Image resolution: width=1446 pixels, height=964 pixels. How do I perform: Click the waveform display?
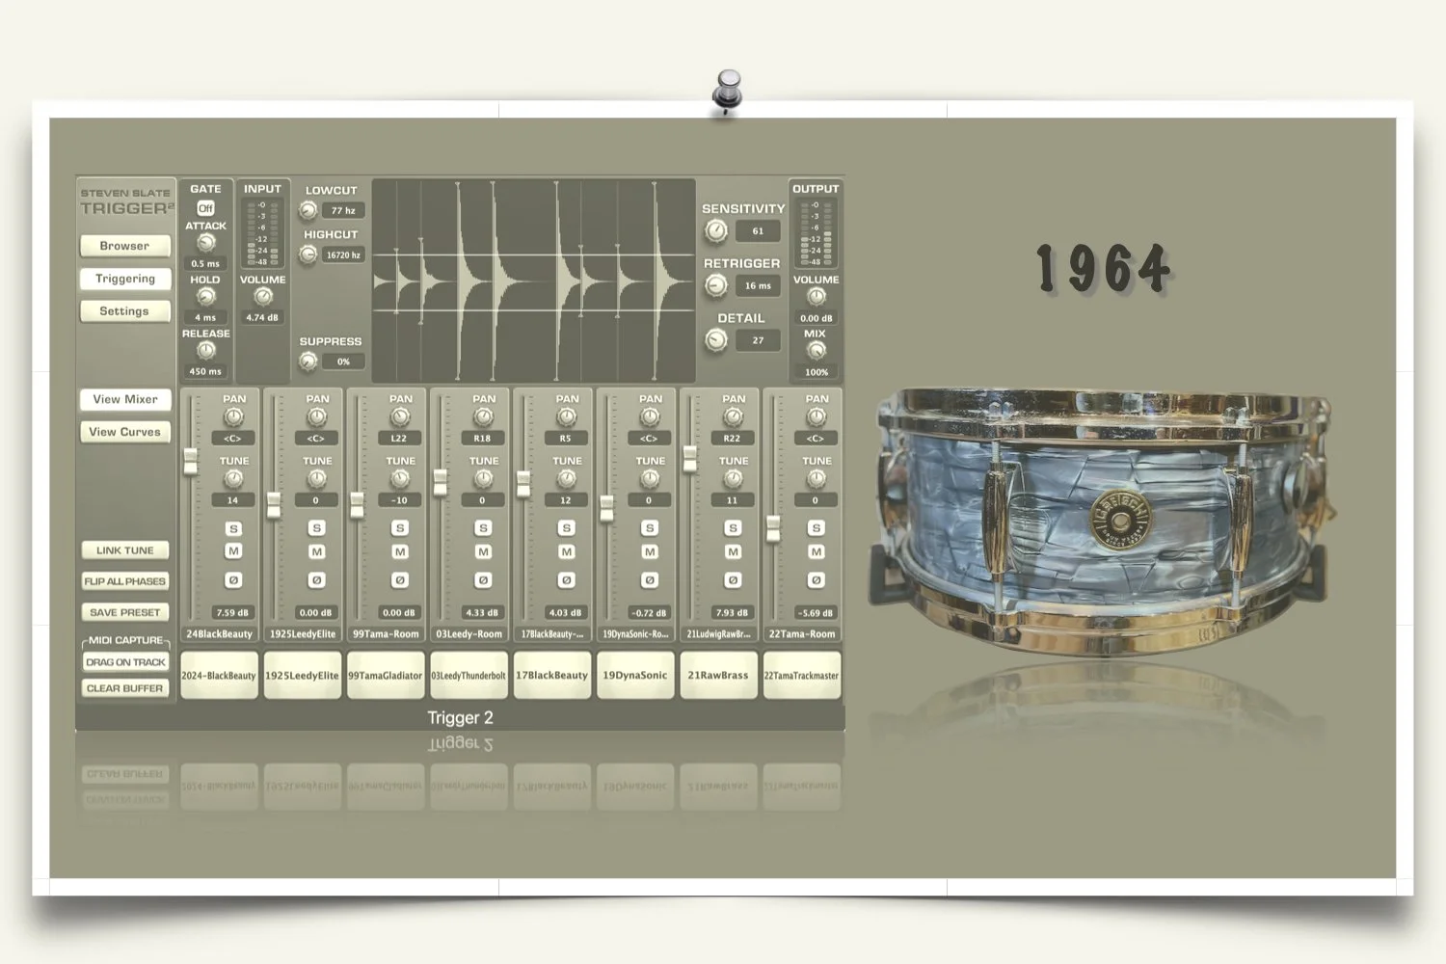(x=533, y=281)
